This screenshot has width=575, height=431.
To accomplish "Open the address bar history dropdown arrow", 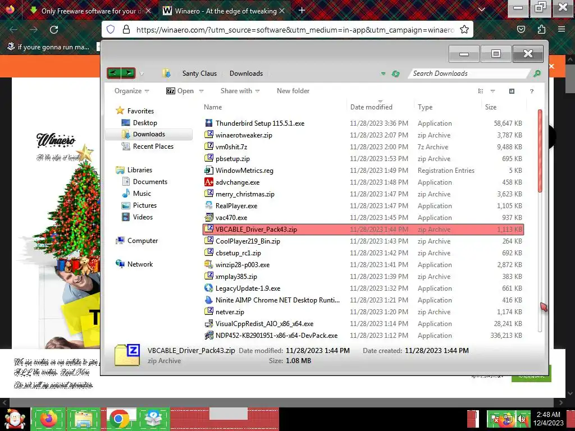I will 383,74.
